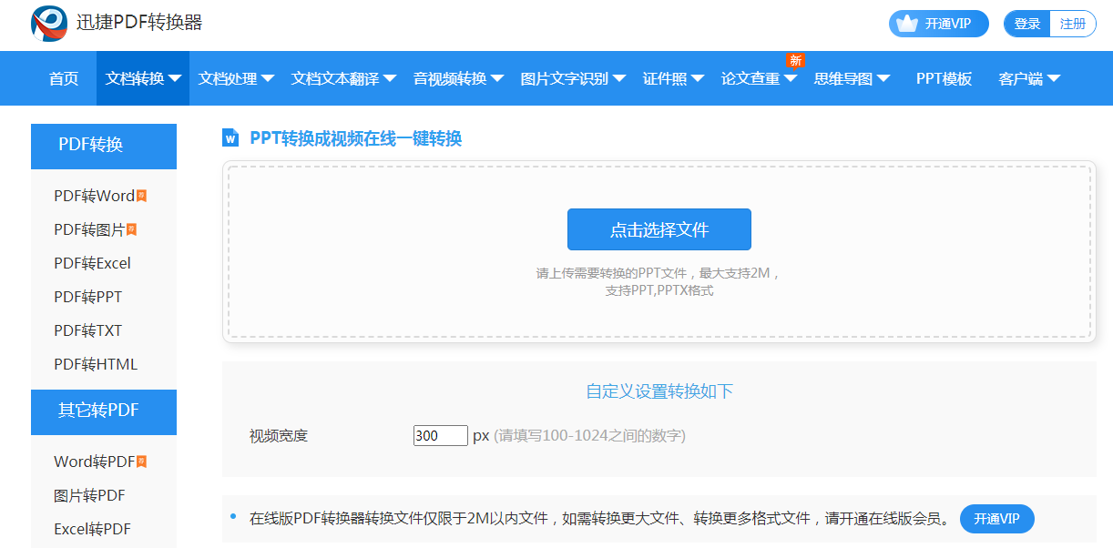Click the orange badge next to PDF转Word

coord(141,196)
